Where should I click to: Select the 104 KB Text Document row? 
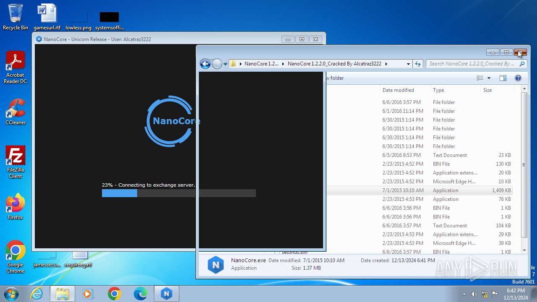tap(419, 226)
